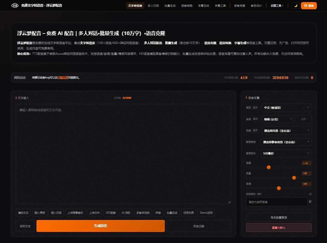The height and width of the screenshot is (243, 327).
Task: Click the 0/5000 character counter
Action: (x=127, y=98)
